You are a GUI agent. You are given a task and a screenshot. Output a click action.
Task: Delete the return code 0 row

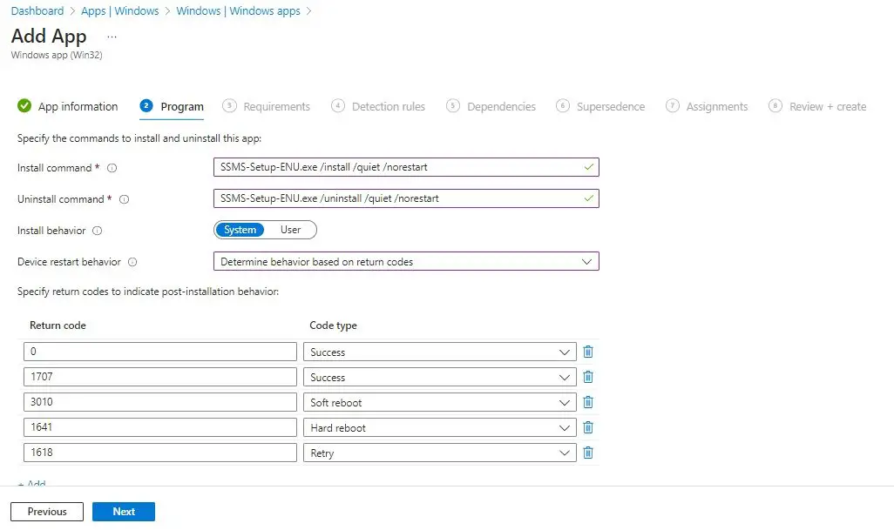(x=588, y=352)
